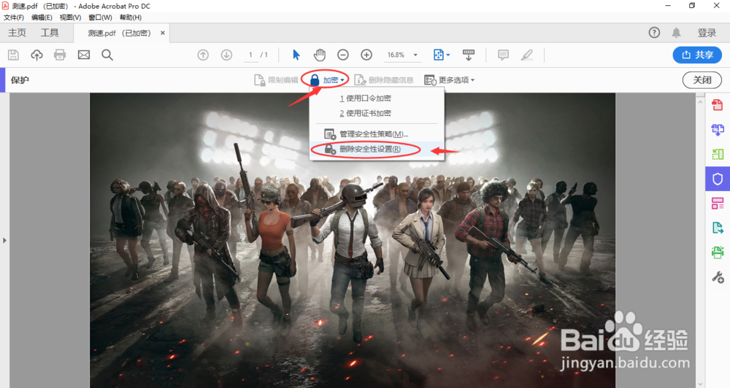This screenshot has height=388, width=730.
Task: Open More Tools wrench icon in sidebar
Action: [718, 277]
